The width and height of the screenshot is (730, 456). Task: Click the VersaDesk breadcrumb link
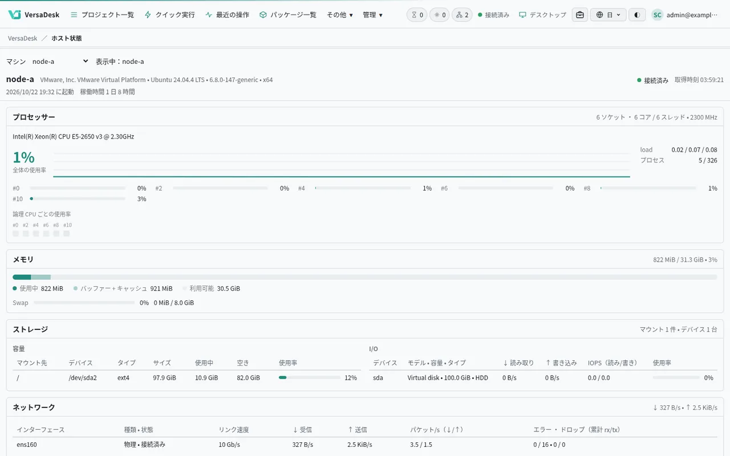23,38
